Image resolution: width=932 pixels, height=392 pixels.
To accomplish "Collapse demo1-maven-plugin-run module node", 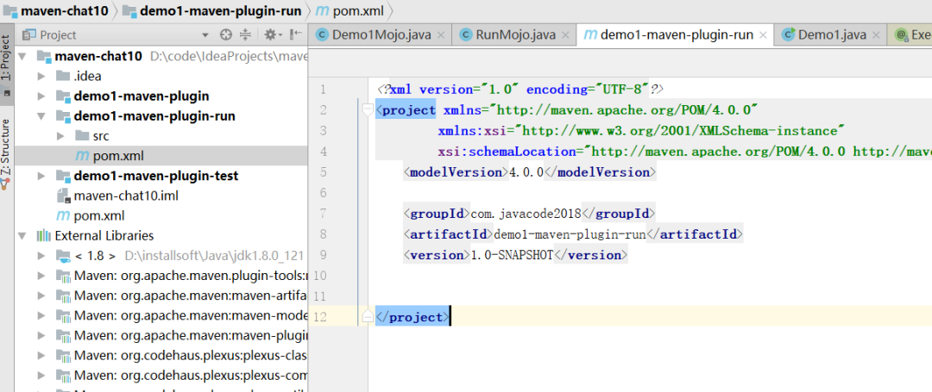I will (41, 116).
